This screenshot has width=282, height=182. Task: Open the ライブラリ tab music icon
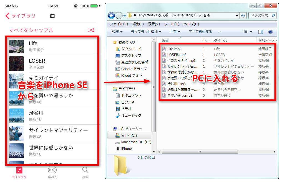pos(19,170)
